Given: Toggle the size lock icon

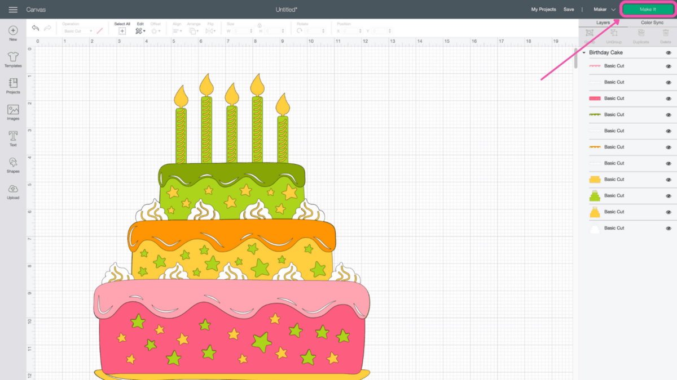Looking at the screenshot, I should (x=260, y=25).
